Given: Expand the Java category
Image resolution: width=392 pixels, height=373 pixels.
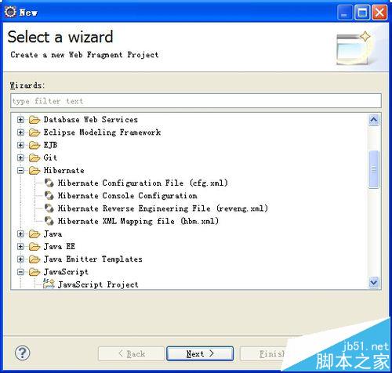Looking at the screenshot, I should pyautogui.click(x=20, y=234).
